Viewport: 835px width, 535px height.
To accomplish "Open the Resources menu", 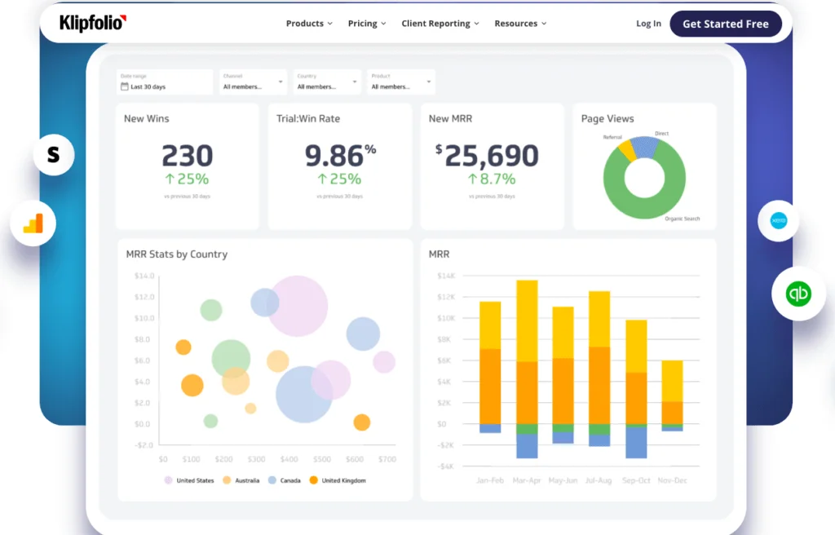I will tap(520, 24).
